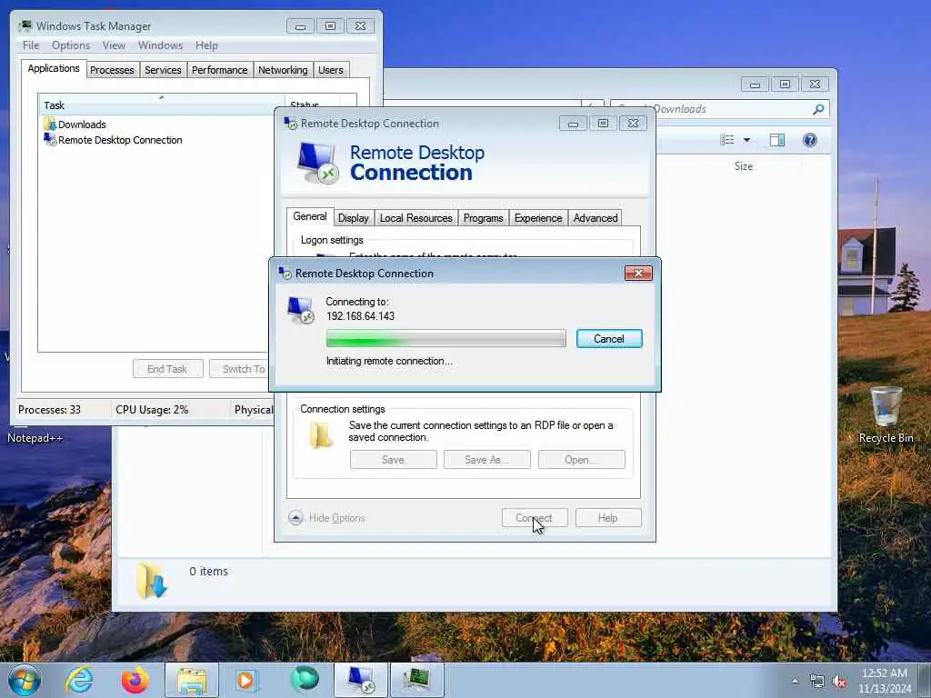The height and width of the screenshot is (698, 931).
Task: Open the View menu in Task Manager
Action: (x=114, y=45)
